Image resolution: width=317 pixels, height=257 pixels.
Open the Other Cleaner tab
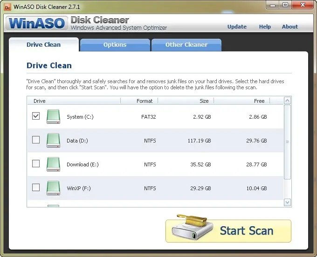point(186,45)
